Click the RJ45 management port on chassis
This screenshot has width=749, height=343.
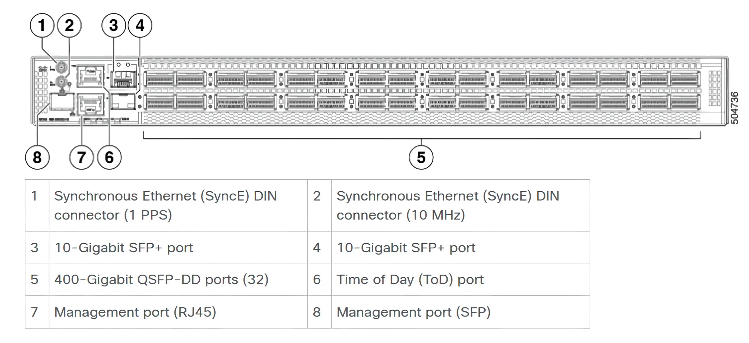click(90, 104)
